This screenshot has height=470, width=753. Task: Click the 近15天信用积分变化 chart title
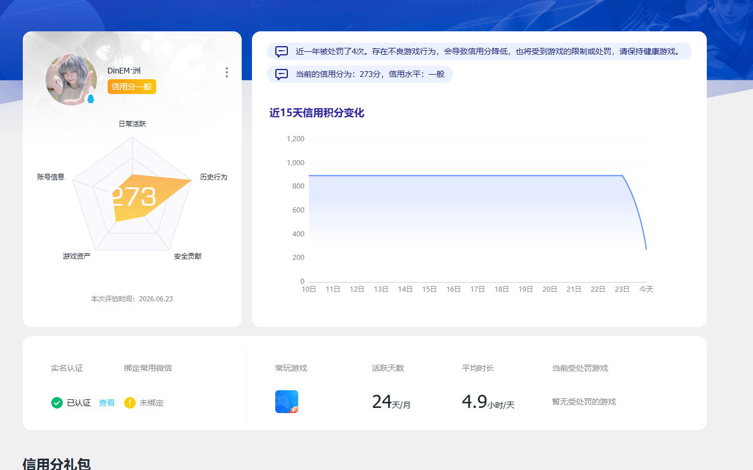[x=317, y=113]
